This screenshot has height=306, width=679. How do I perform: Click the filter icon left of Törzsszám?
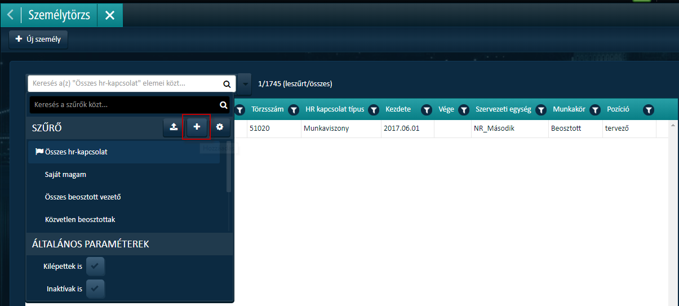coord(239,110)
